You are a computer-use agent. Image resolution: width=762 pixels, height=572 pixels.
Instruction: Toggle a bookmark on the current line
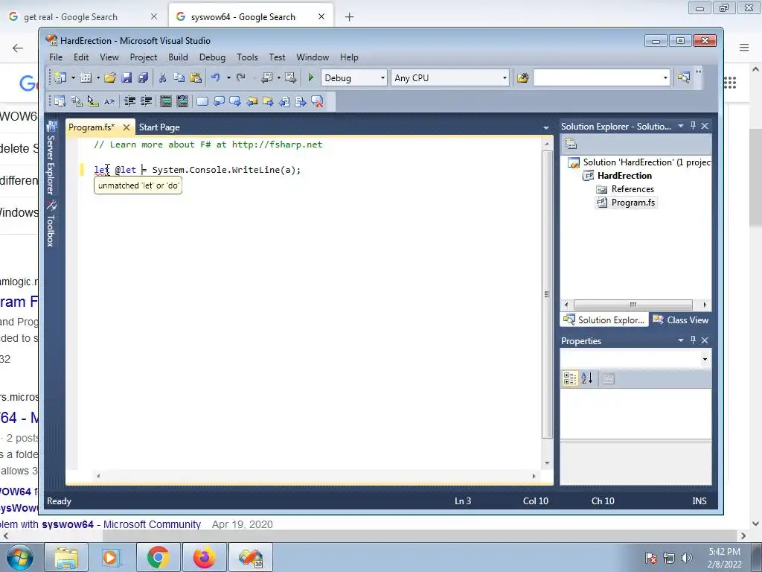coord(202,101)
